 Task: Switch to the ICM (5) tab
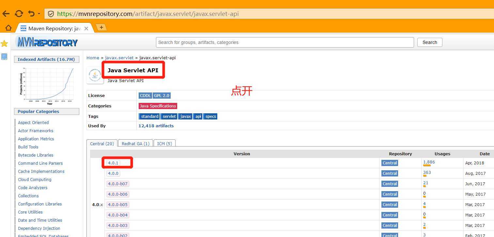164,144
